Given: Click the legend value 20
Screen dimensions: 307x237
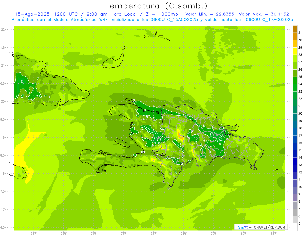Looking at the screenshot, I should tap(300, 114).
